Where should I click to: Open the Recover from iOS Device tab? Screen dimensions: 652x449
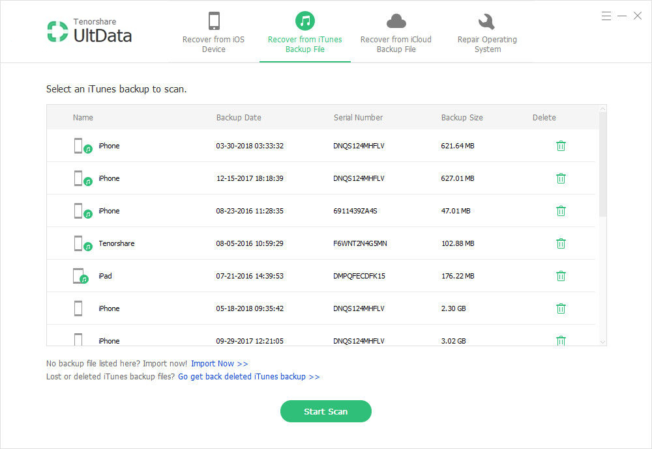click(213, 33)
